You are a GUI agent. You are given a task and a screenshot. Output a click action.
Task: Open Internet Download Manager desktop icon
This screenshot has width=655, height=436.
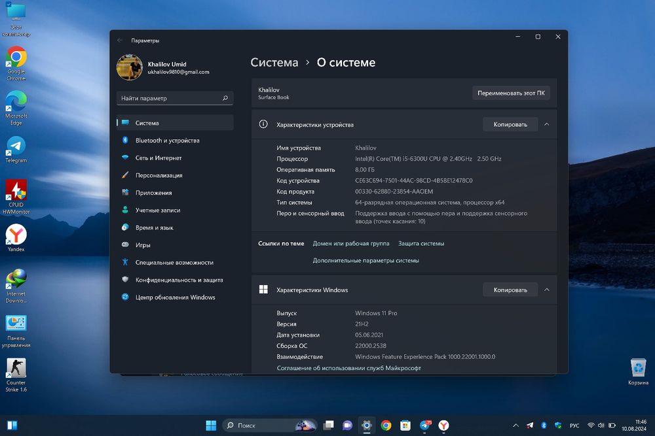coord(16,286)
